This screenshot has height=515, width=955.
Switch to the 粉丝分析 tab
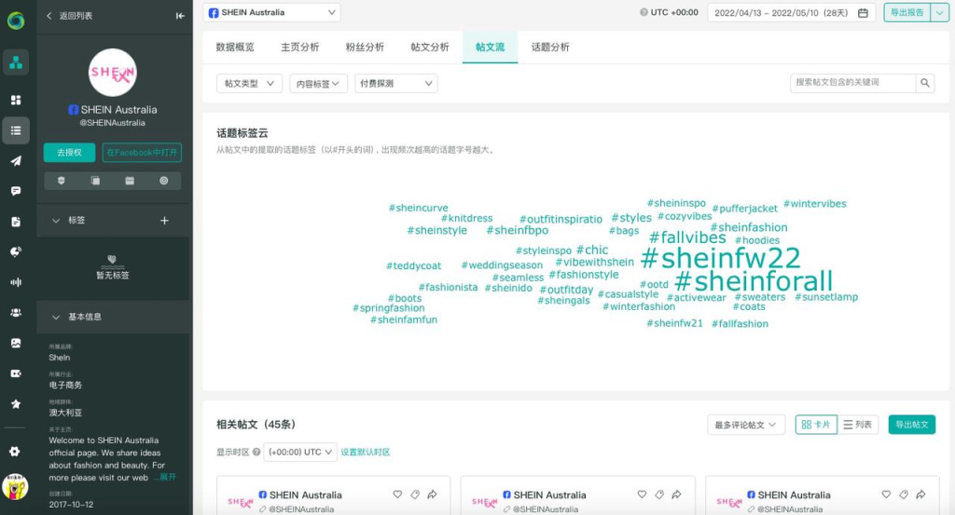click(365, 47)
